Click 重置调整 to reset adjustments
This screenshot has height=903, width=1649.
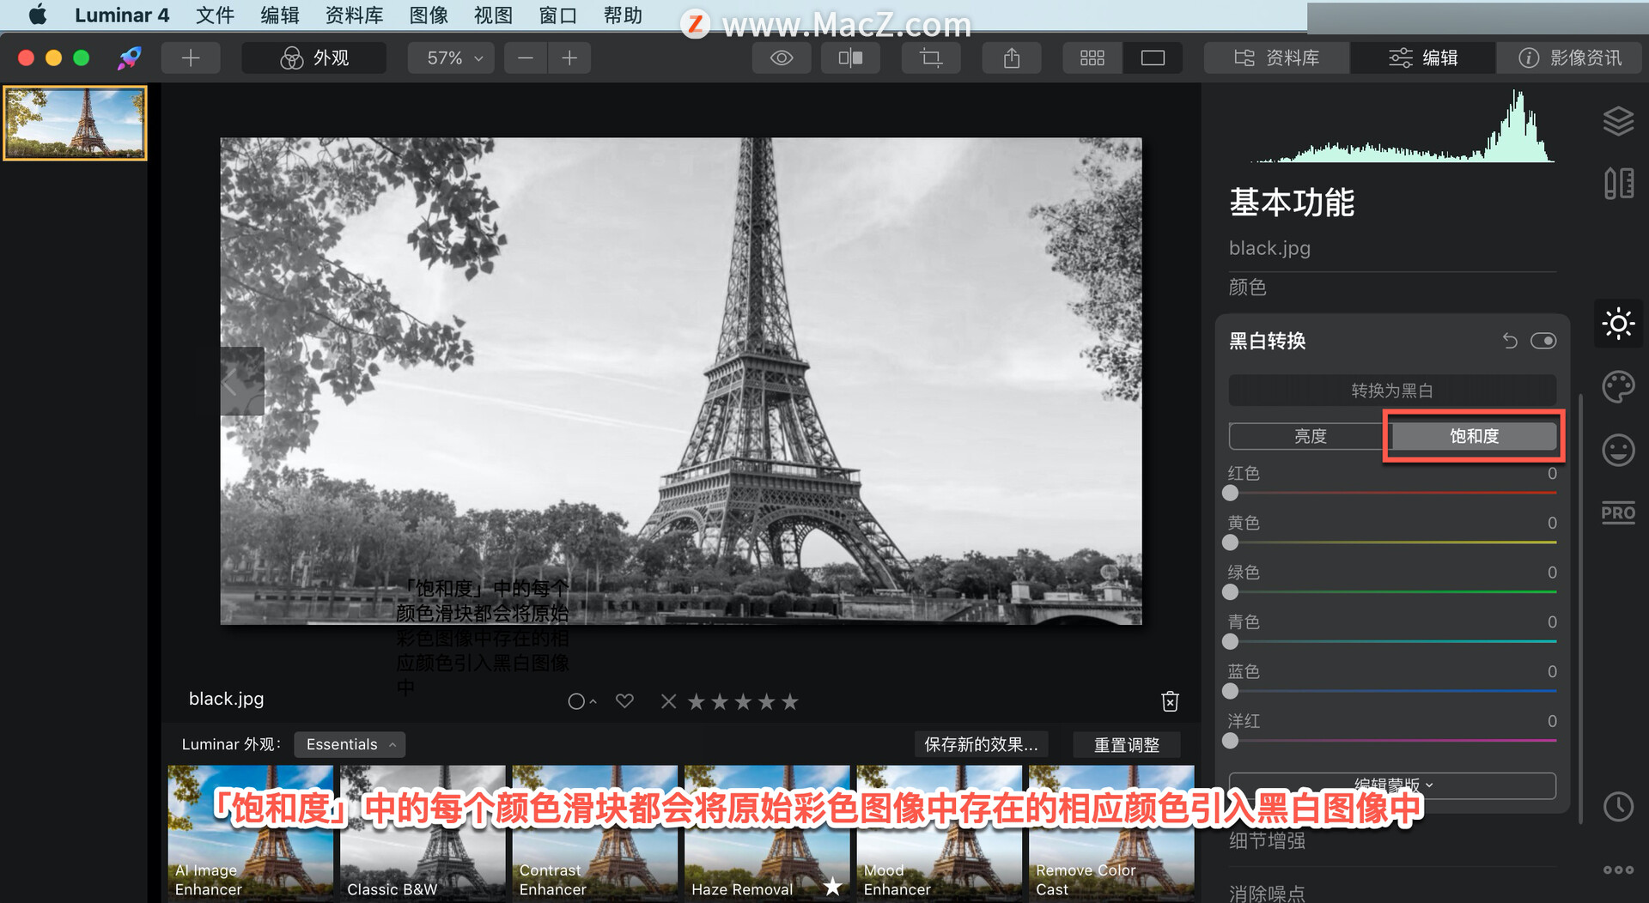(1126, 744)
